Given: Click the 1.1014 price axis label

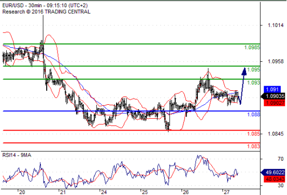Looking at the screenshot, I should point(276,25).
